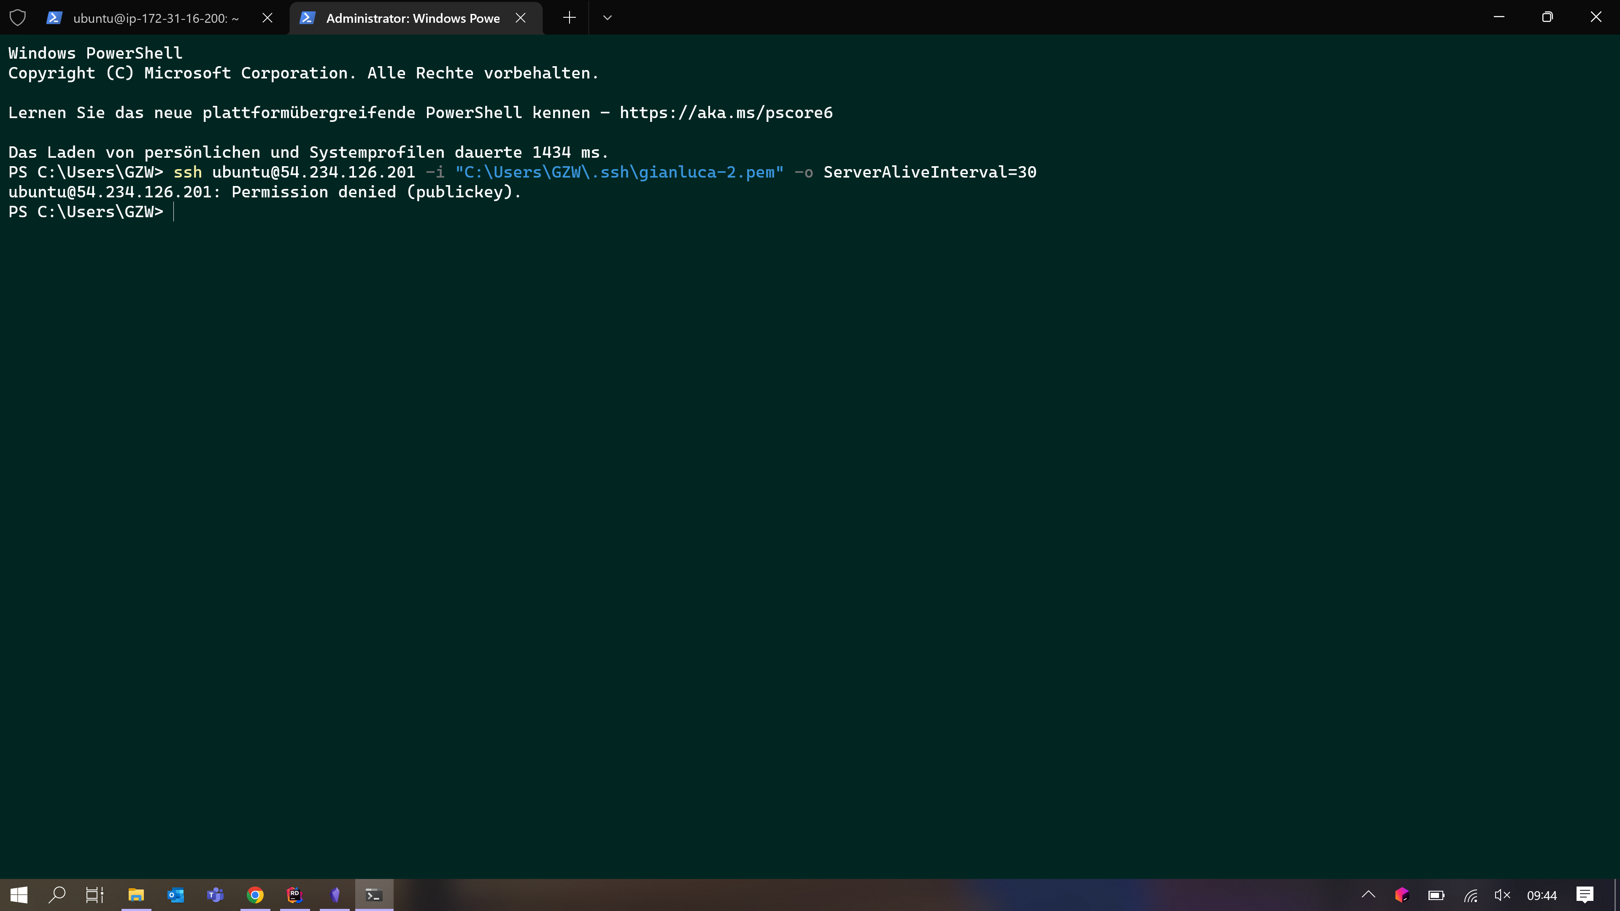1620x911 pixels.
Task: Open taskbar search magnifier
Action: pyautogui.click(x=57, y=895)
